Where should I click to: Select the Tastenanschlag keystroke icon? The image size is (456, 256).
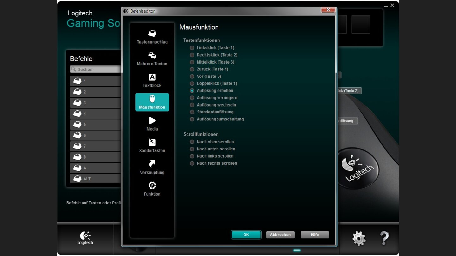pyautogui.click(x=152, y=34)
